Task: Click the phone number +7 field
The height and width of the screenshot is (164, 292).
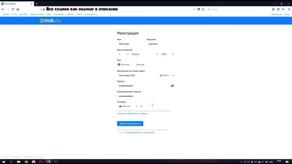Action: pos(156,106)
